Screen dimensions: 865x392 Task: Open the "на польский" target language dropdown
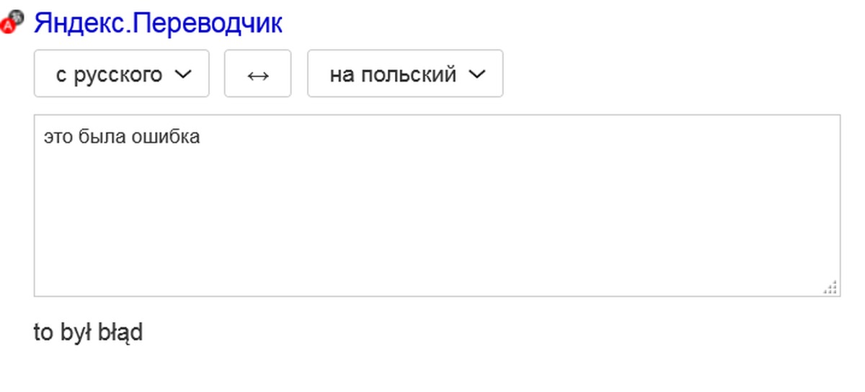point(404,73)
